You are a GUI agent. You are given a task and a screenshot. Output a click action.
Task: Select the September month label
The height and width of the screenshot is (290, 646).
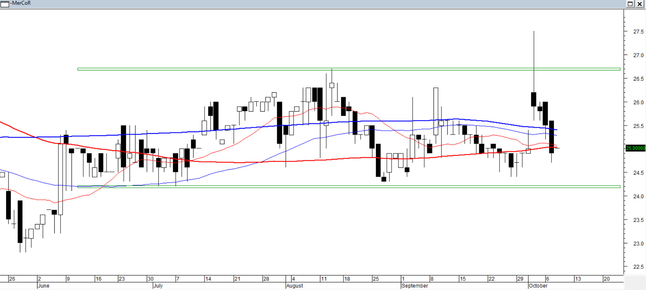(415, 286)
